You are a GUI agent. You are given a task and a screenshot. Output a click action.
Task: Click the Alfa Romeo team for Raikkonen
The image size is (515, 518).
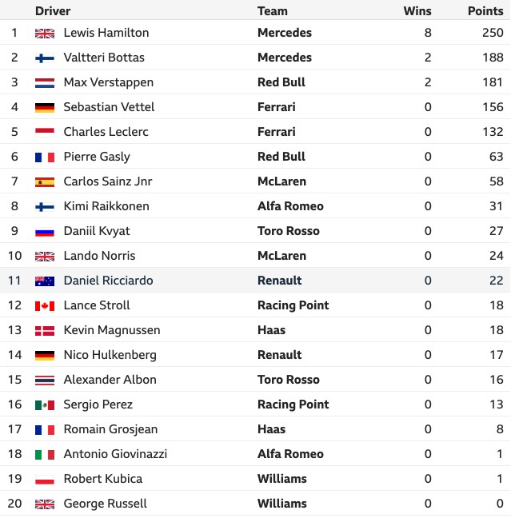pyautogui.click(x=290, y=206)
